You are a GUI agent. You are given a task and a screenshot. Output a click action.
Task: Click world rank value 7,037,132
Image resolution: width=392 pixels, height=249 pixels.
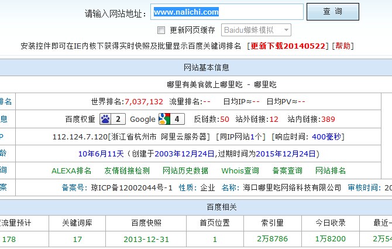pyautogui.click(x=144, y=102)
